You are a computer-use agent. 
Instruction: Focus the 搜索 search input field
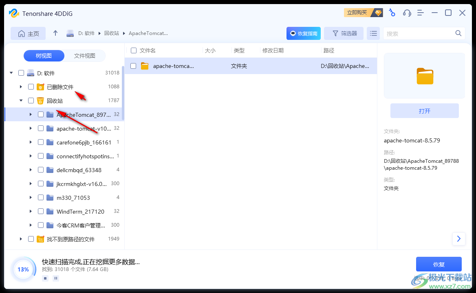(x=420, y=33)
